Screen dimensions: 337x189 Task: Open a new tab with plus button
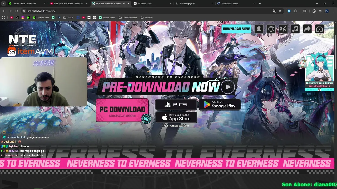[x=260, y=4]
